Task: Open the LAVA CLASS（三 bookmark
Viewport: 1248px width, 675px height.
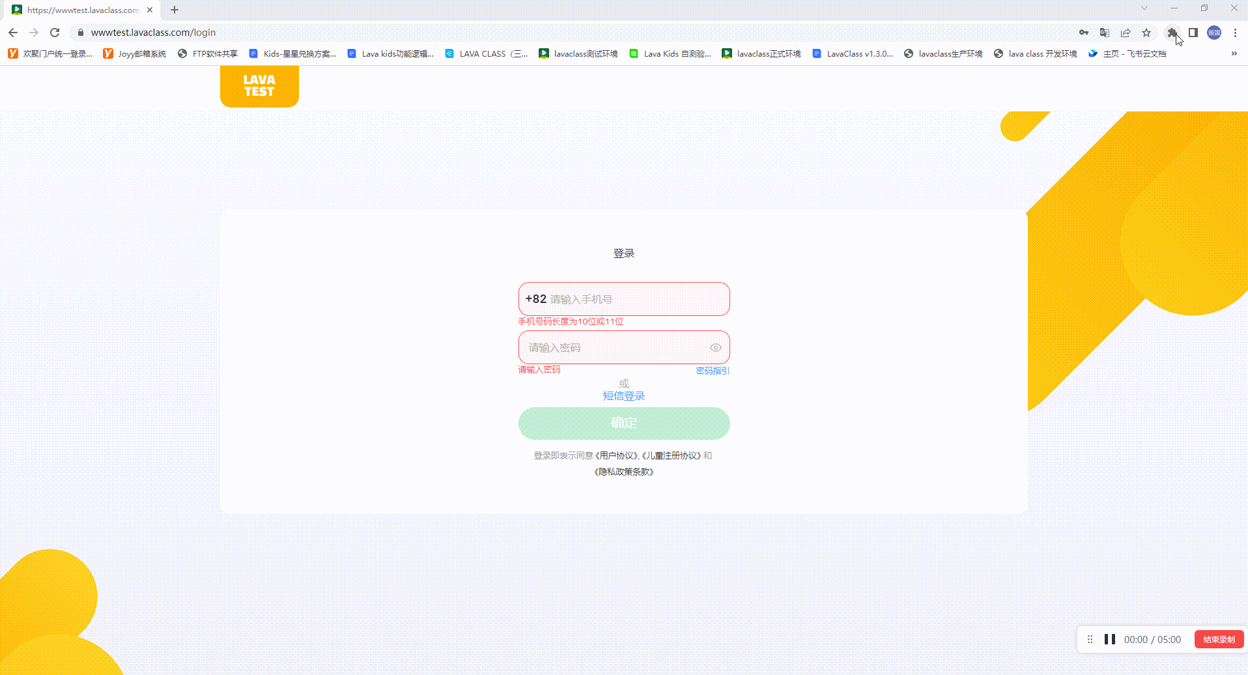Action: pos(487,53)
